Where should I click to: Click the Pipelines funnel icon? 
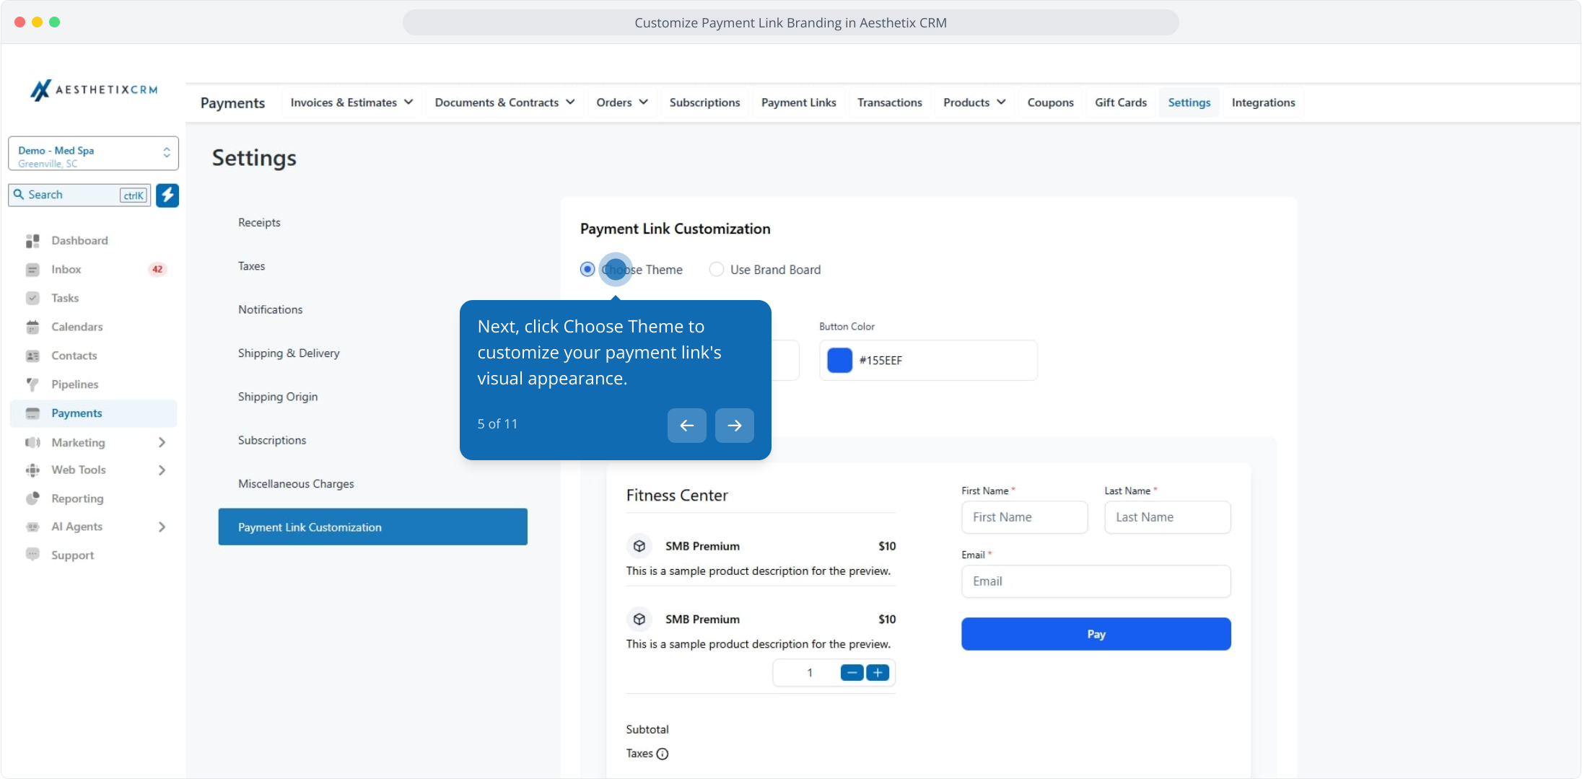coord(32,384)
